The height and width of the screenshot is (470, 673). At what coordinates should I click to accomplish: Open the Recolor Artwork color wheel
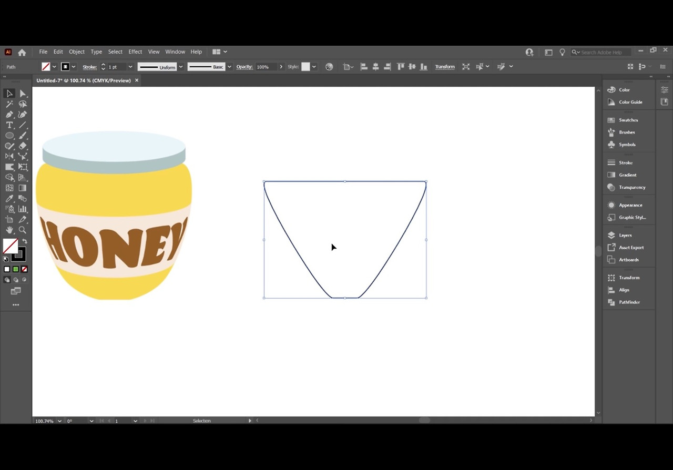(x=329, y=67)
